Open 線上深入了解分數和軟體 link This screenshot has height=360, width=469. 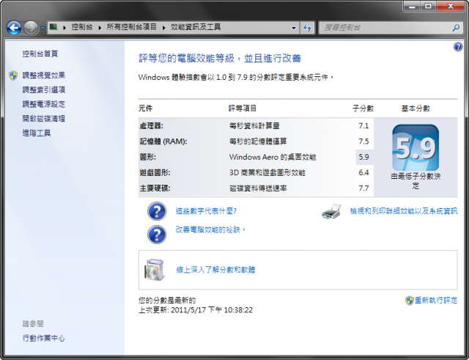pyautogui.click(x=215, y=270)
